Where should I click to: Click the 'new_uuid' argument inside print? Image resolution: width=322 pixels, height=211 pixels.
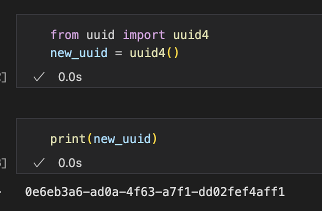122,139
